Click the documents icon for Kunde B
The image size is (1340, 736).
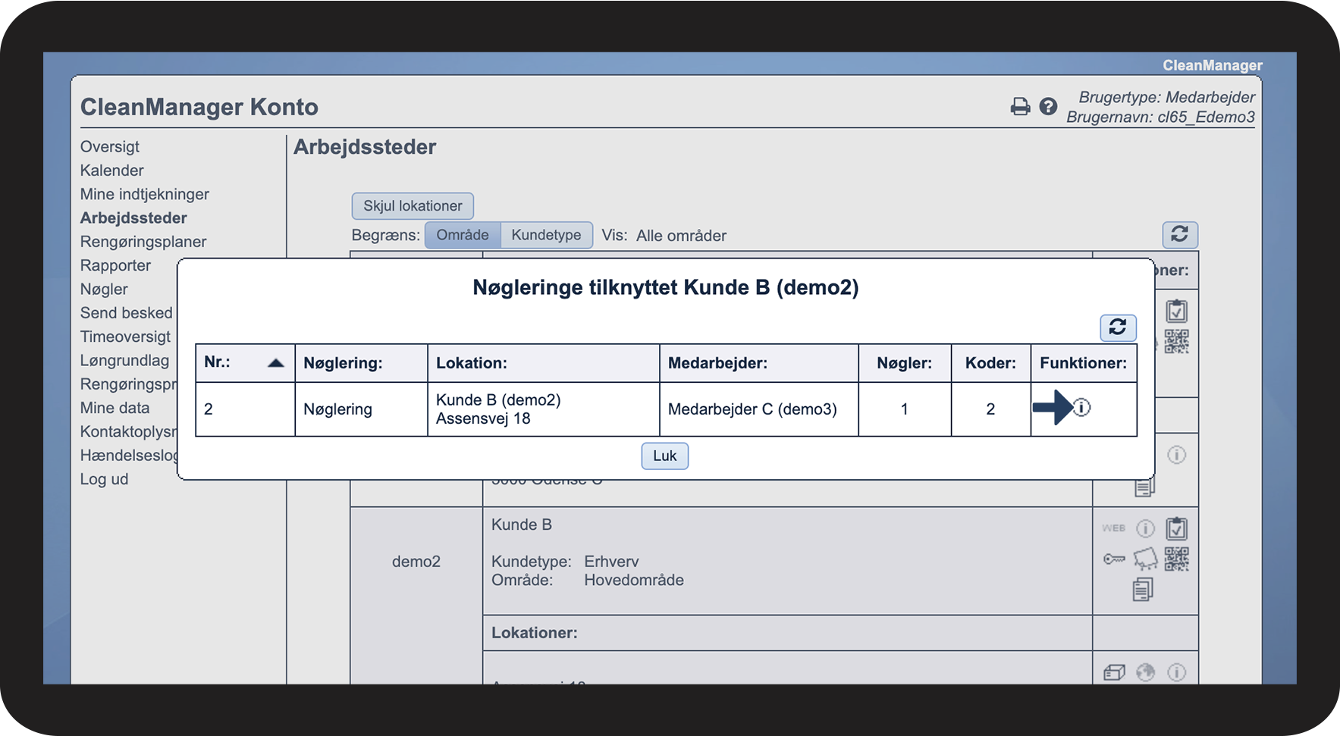tap(1143, 589)
